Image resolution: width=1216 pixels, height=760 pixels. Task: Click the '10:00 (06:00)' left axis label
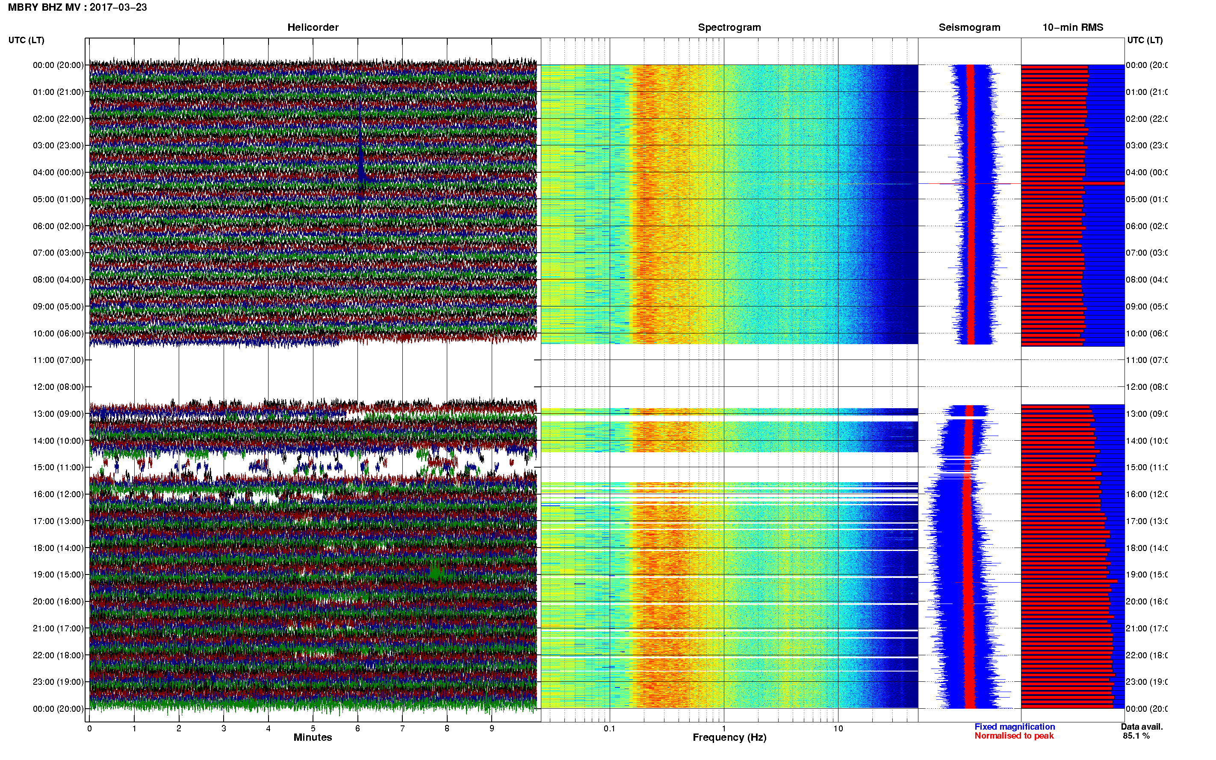pyautogui.click(x=58, y=334)
